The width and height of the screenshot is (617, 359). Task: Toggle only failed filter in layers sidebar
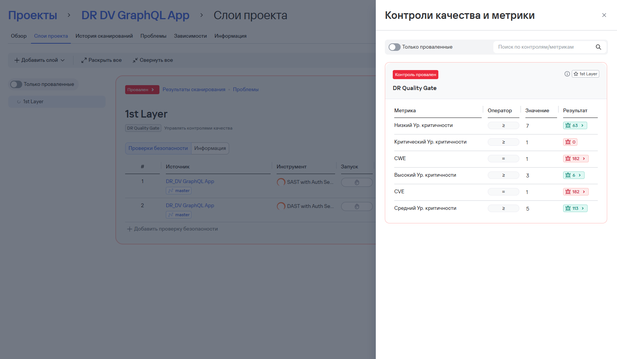[16, 84]
